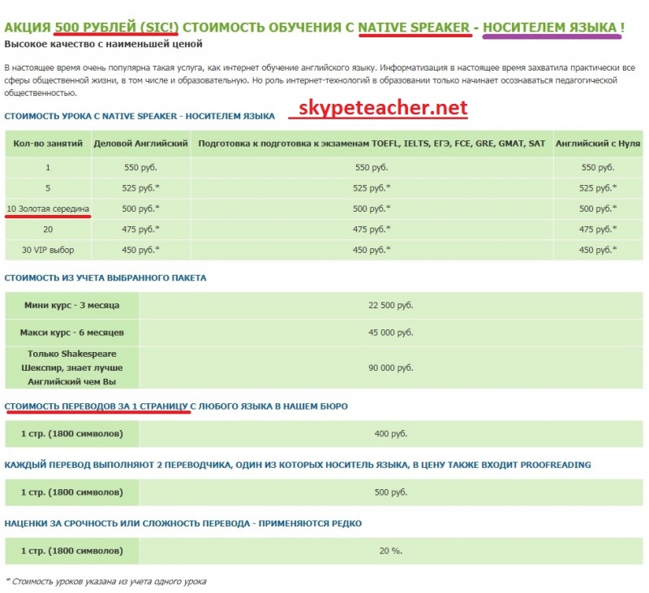Click the 'Деловой Английский' column header
This screenshot has height=593, width=649.
(140, 144)
